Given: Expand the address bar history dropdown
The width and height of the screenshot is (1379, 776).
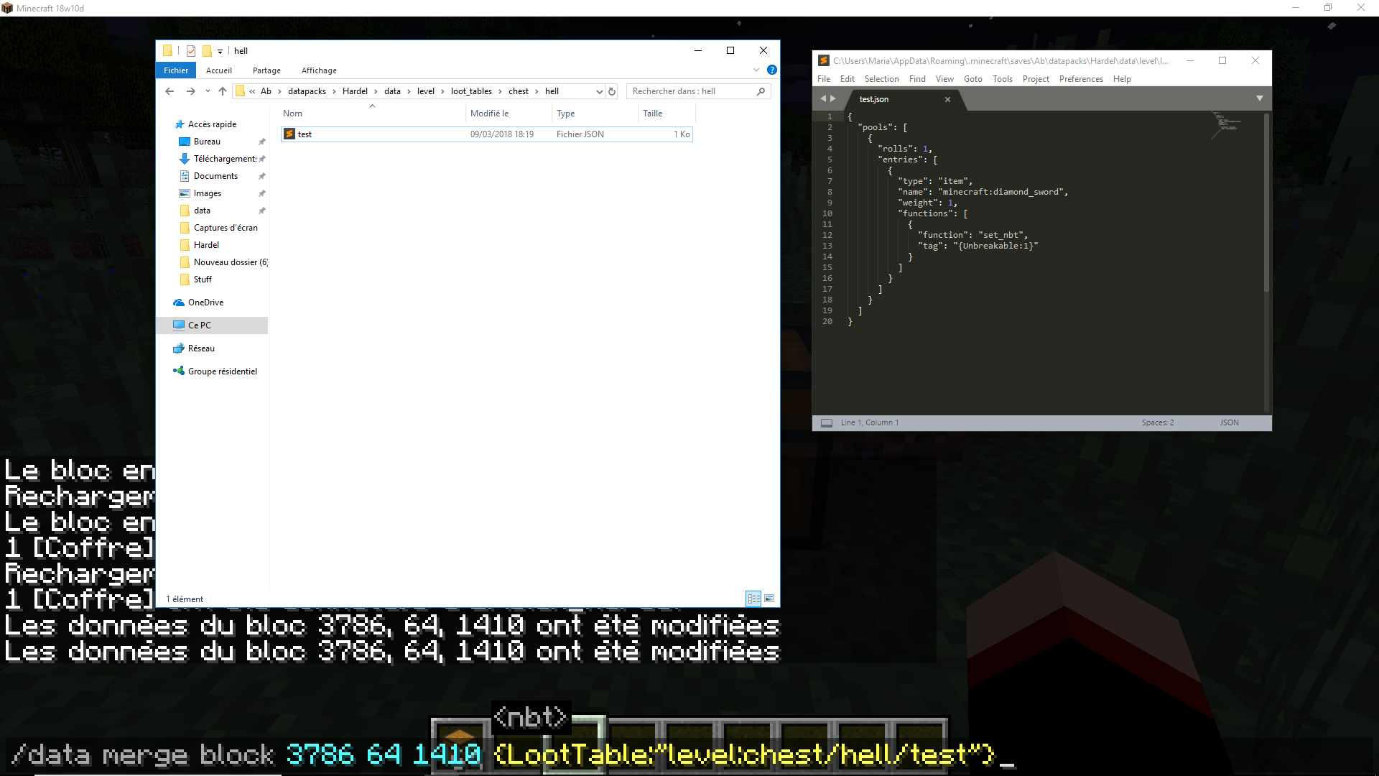Looking at the screenshot, I should pyautogui.click(x=599, y=91).
